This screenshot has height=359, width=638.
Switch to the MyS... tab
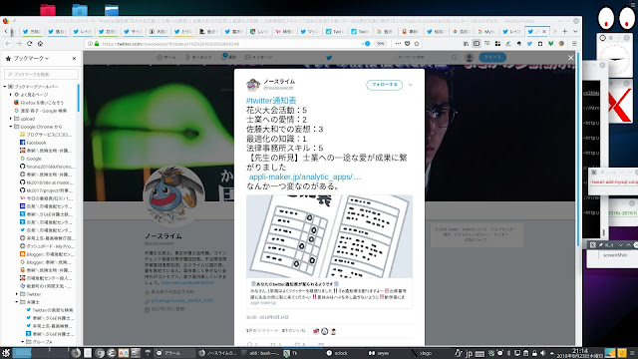[x=485, y=31]
